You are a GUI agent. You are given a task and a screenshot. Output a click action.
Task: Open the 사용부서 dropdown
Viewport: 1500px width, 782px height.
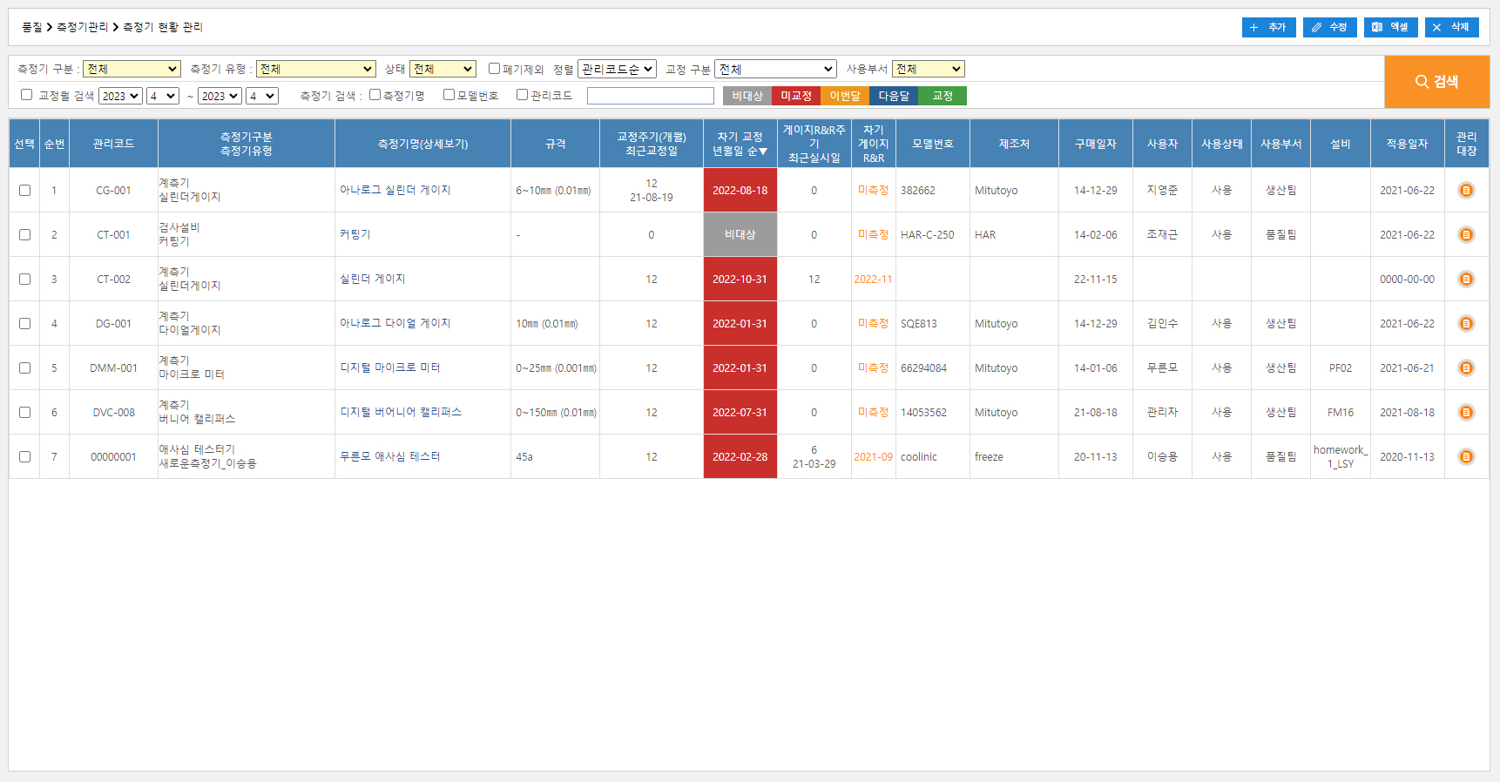pyautogui.click(x=928, y=69)
